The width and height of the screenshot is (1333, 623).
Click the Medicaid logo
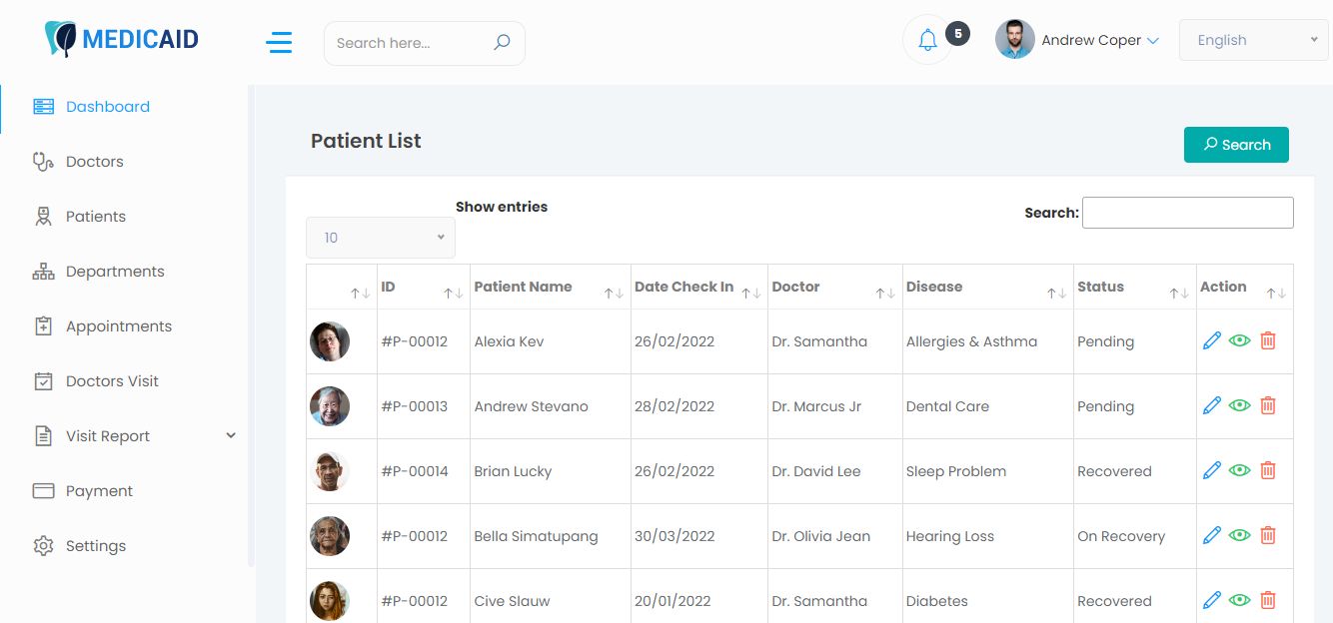[x=122, y=40]
